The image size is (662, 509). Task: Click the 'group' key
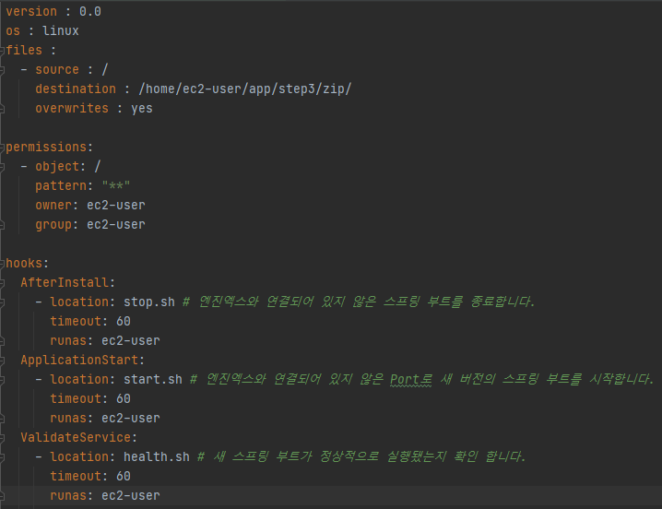53,225
